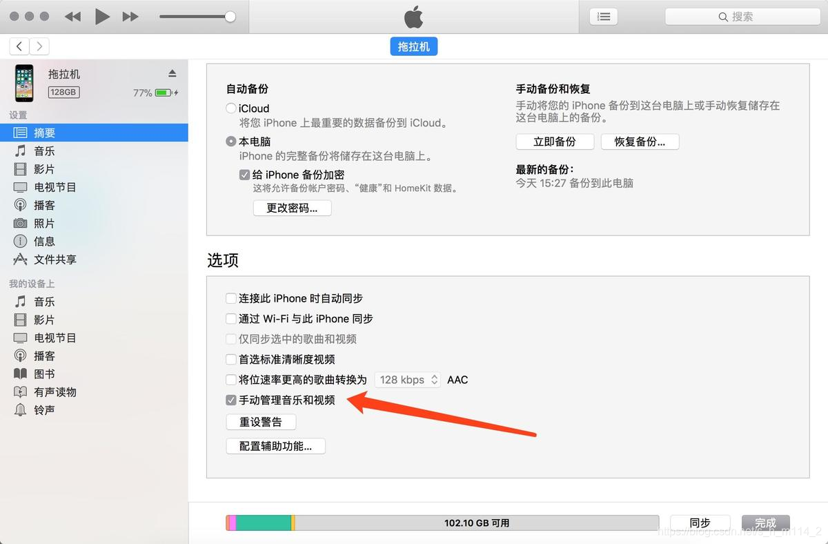The width and height of the screenshot is (828, 544).
Task: Click the play button icon
Action: (x=102, y=17)
